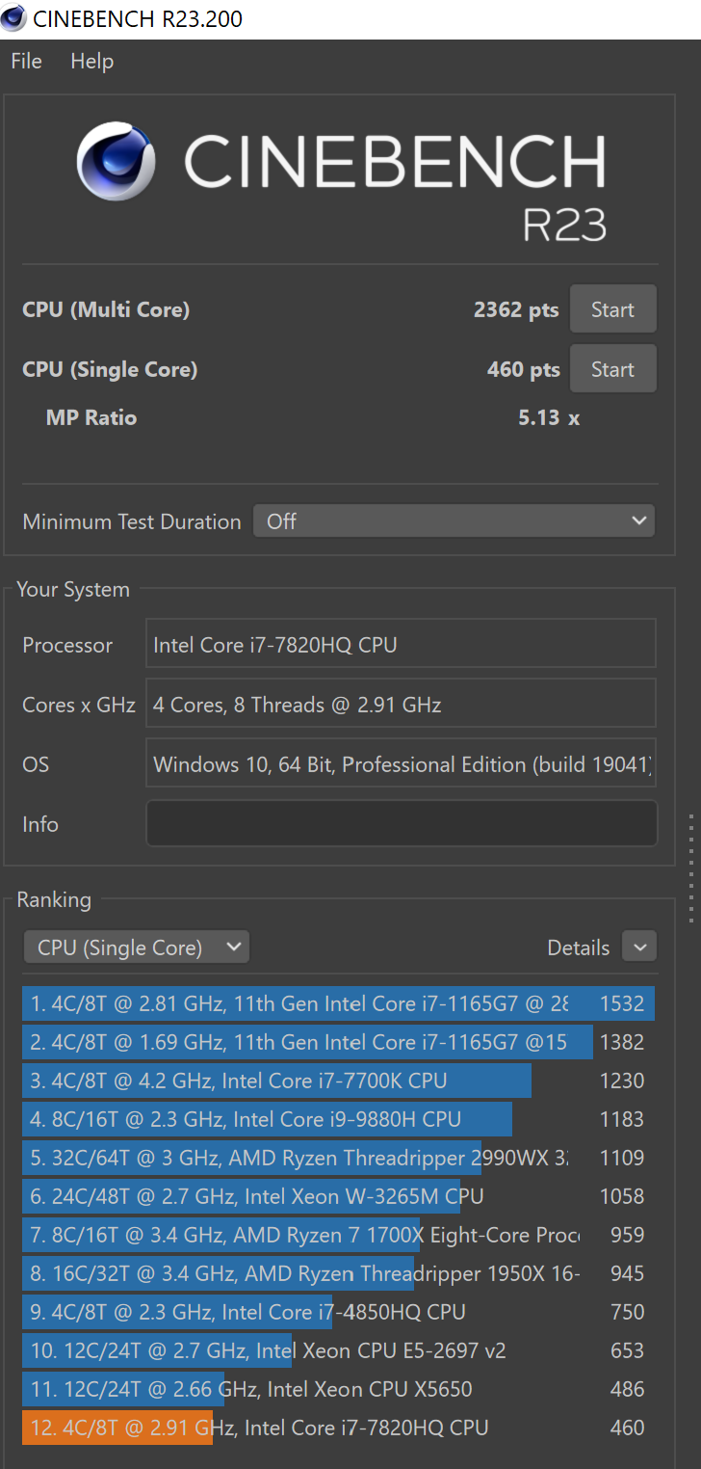
Task: Select ranking row 6, Intel Xeon W-3265M
Action: point(339,1196)
